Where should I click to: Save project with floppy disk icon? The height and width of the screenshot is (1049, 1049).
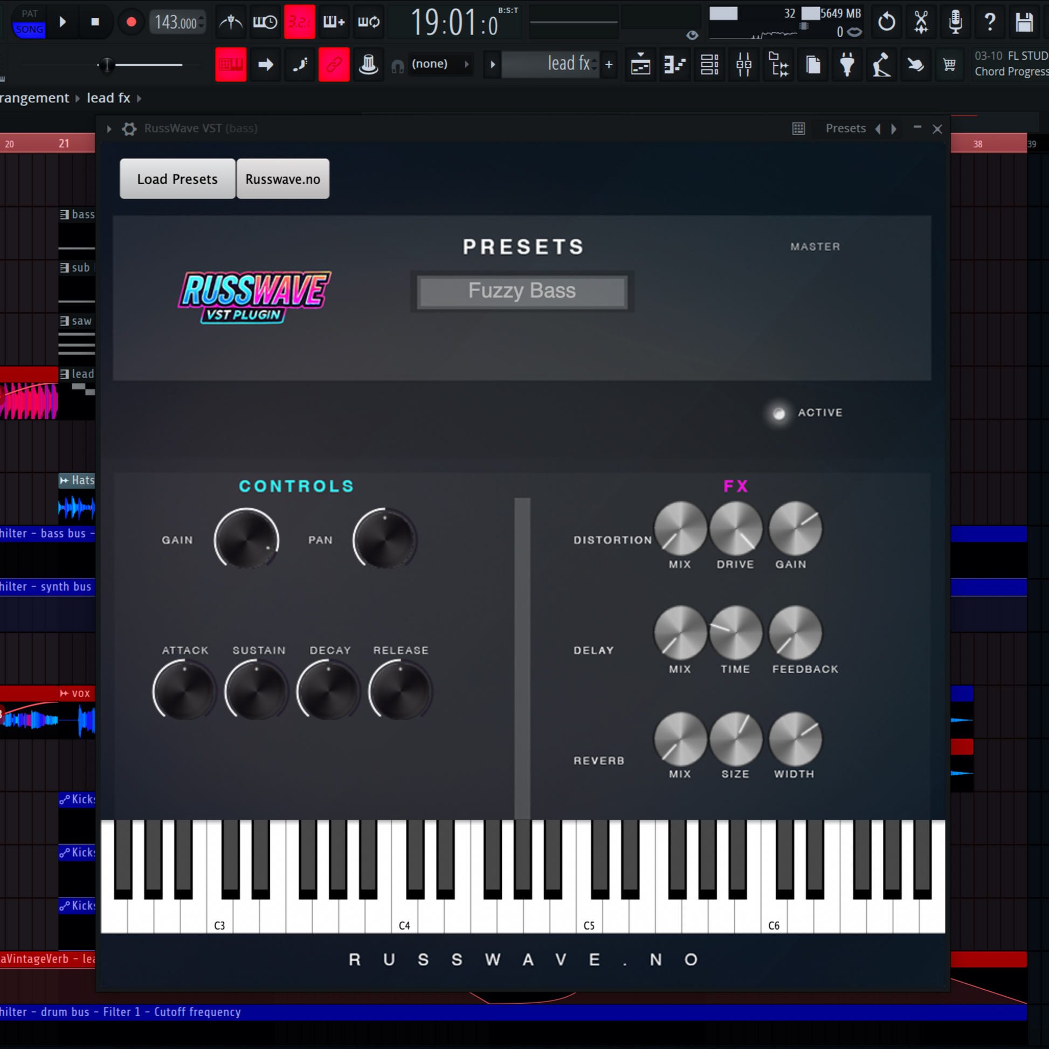pyautogui.click(x=1024, y=22)
